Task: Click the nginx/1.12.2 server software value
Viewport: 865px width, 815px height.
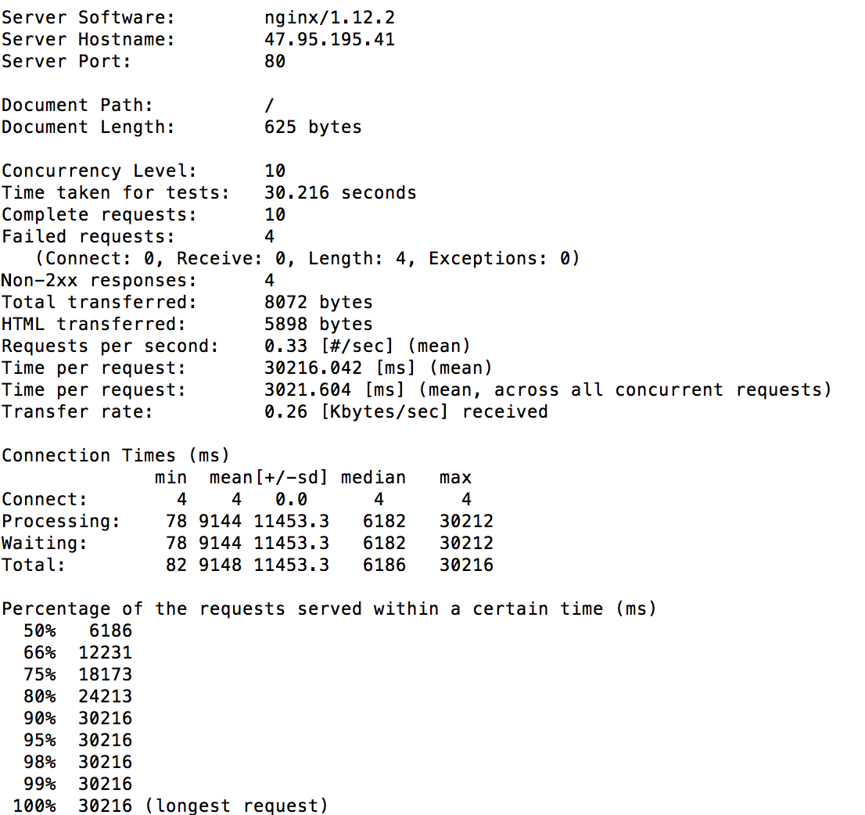Action: (x=329, y=18)
